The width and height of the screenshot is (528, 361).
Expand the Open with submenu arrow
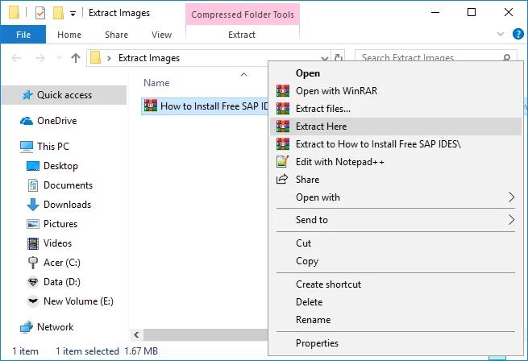click(x=511, y=197)
